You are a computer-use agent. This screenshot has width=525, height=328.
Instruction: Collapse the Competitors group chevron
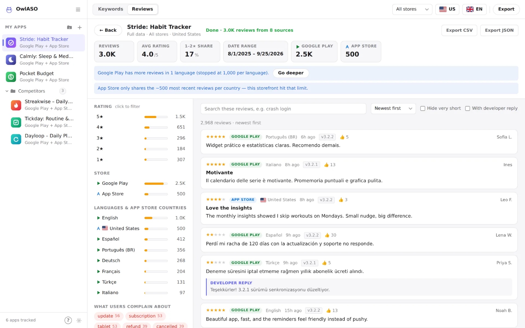(x=7, y=91)
